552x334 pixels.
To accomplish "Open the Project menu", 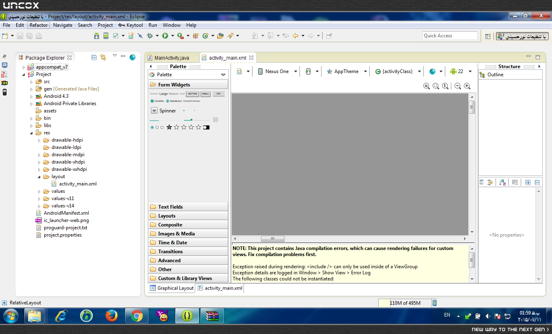I will click(x=105, y=25).
